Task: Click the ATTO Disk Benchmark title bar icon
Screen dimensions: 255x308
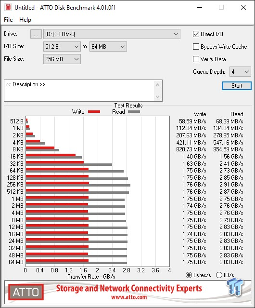Action: click(8, 7)
